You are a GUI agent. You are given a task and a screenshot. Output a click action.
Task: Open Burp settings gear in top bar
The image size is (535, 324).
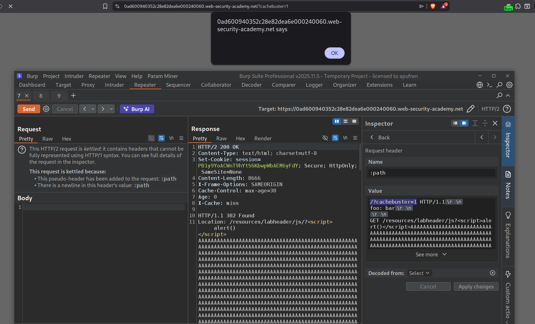(x=509, y=85)
